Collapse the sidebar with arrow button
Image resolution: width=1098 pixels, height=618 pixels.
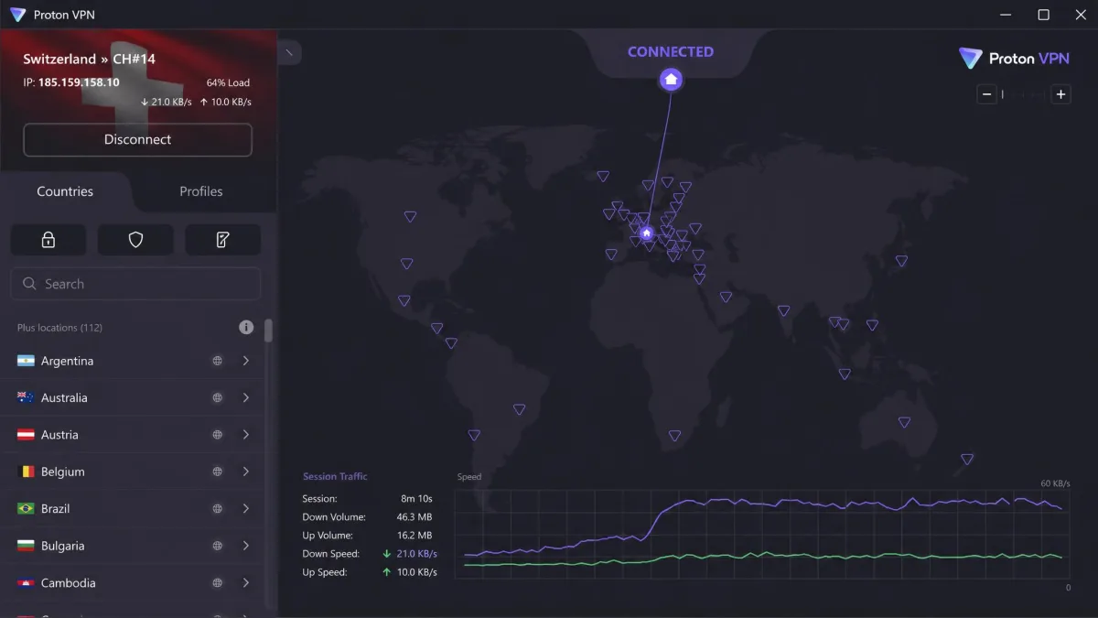tap(289, 52)
